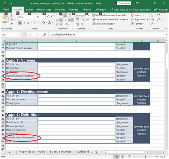Apply the Format Painter brush
This screenshot has width=169, height=159.
click(x=11, y=24)
